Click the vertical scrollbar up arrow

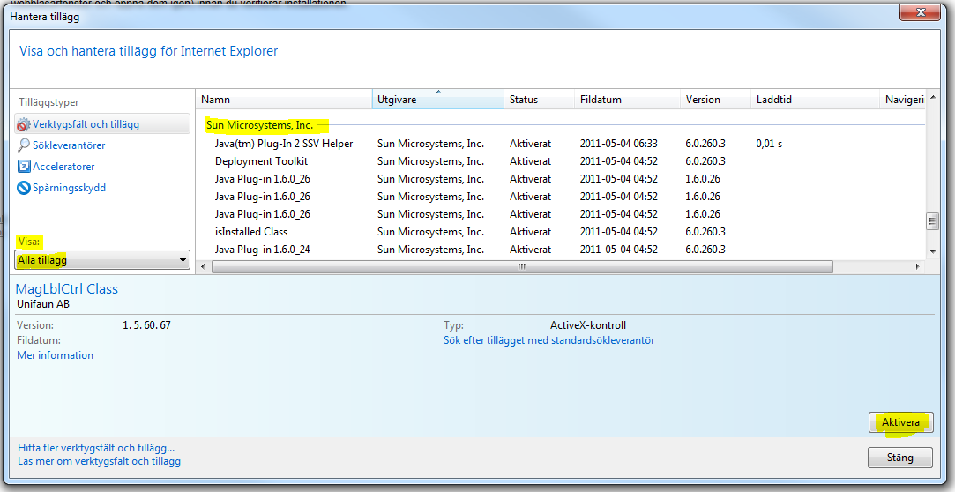(x=932, y=98)
